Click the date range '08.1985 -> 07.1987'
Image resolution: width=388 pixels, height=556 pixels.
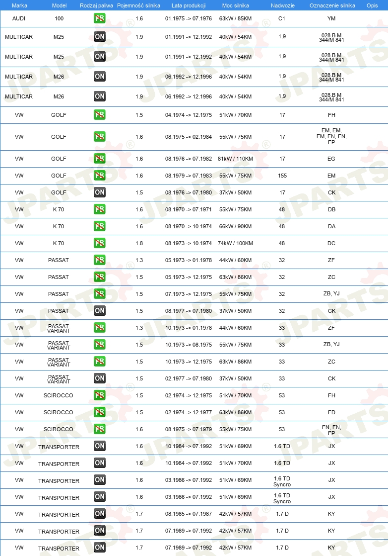click(189, 514)
